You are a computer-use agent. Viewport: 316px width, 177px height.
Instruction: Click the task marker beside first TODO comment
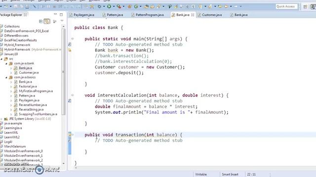click(x=70, y=45)
